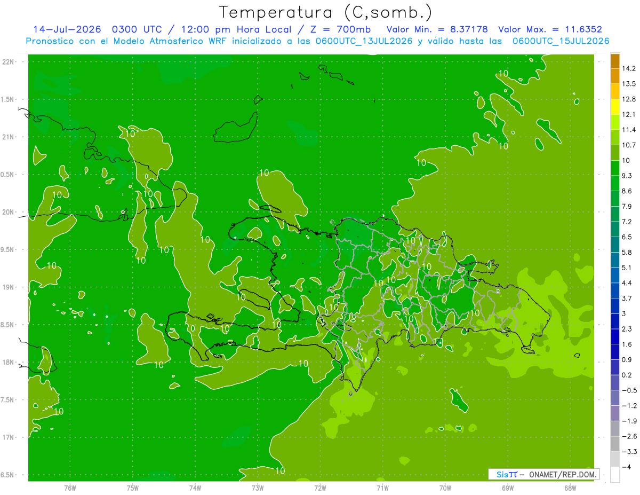
Task: Click the '19N' latitude axis label
Action: point(9,287)
